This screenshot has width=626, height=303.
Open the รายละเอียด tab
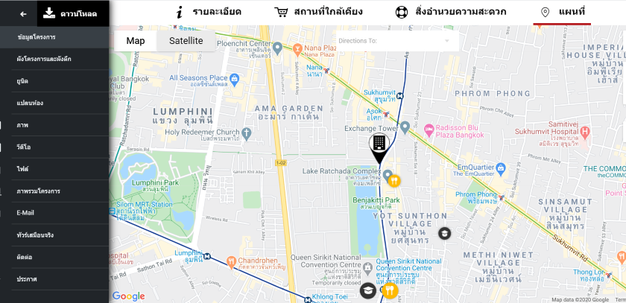pyautogui.click(x=209, y=12)
